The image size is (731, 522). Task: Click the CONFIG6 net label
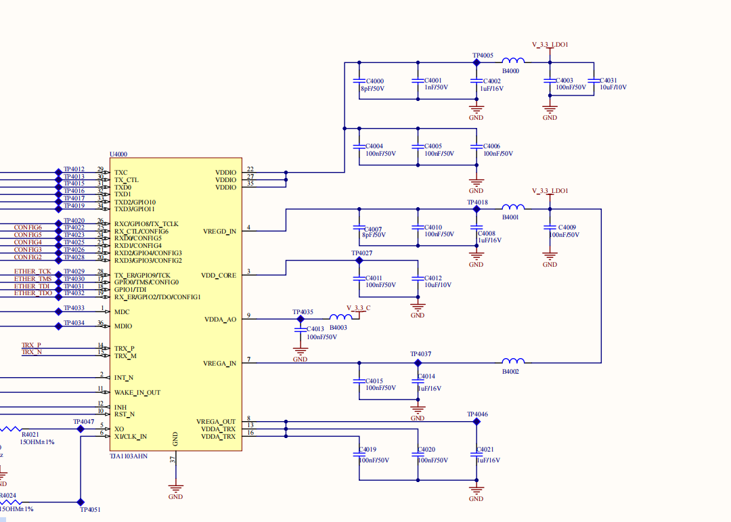pyautogui.click(x=28, y=227)
